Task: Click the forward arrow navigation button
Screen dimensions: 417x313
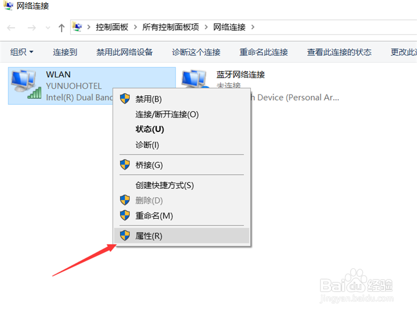Action: pos(32,28)
